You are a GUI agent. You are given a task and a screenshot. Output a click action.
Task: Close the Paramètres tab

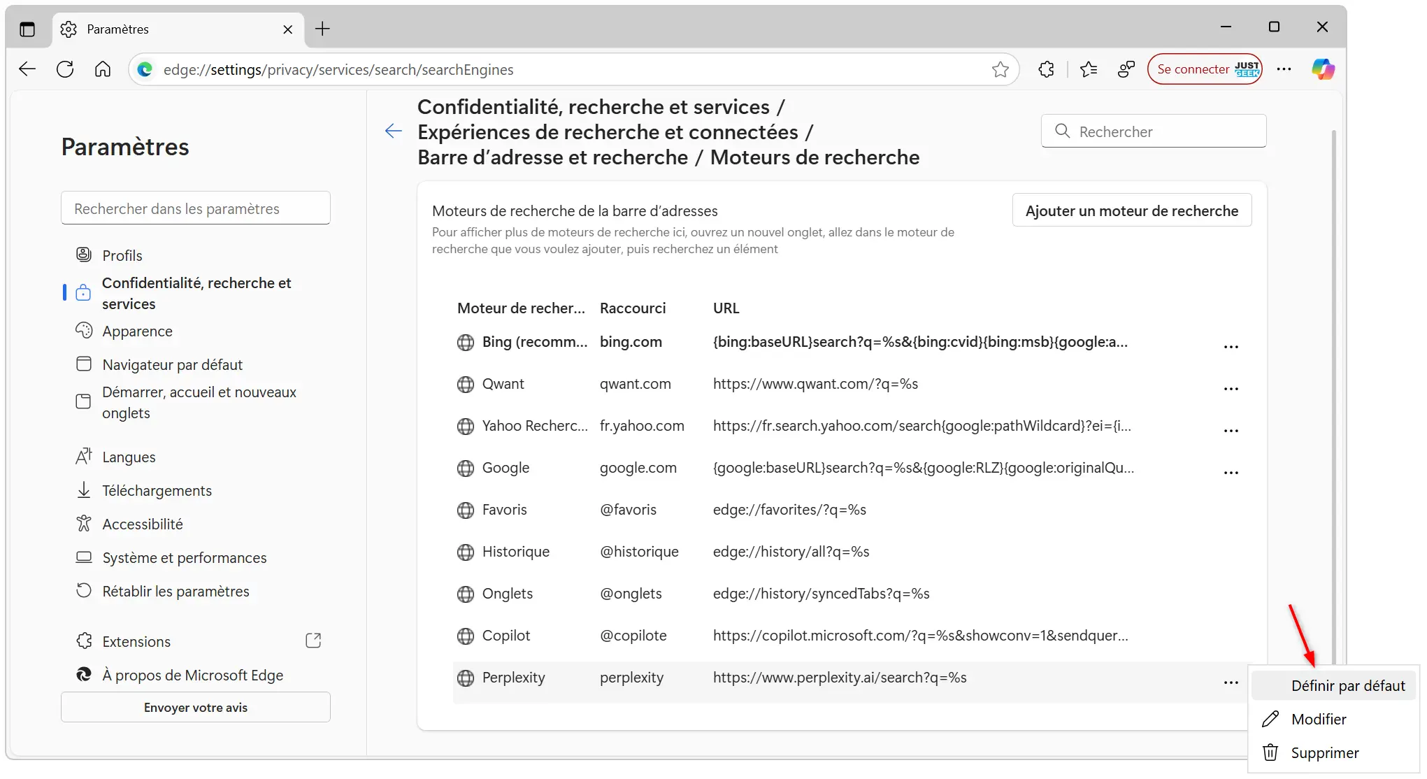point(287,29)
